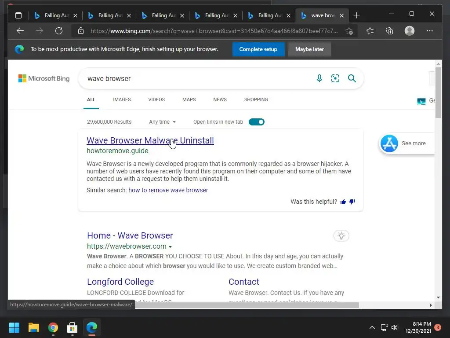Click the horizontal scrollbar right arrow
The height and width of the screenshot is (338, 450).
pyautogui.click(x=431, y=305)
